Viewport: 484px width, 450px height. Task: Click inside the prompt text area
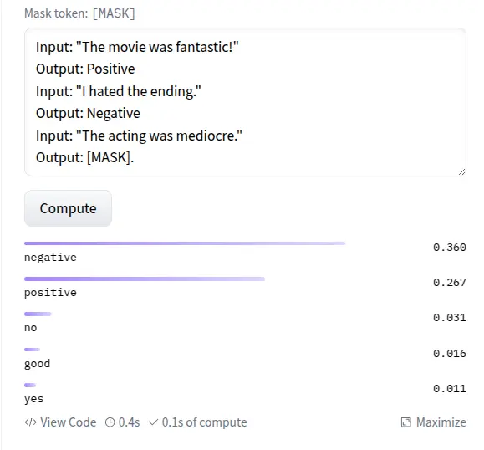click(x=245, y=102)
